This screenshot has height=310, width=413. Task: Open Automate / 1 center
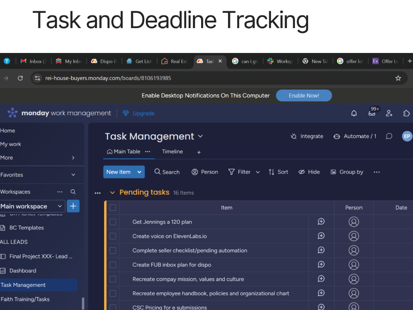click(x=355, y=136)
